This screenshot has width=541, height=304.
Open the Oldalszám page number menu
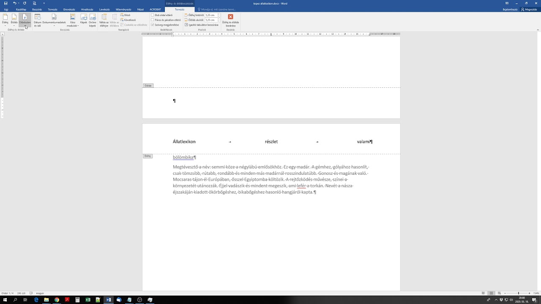click(x=25, y=20)
